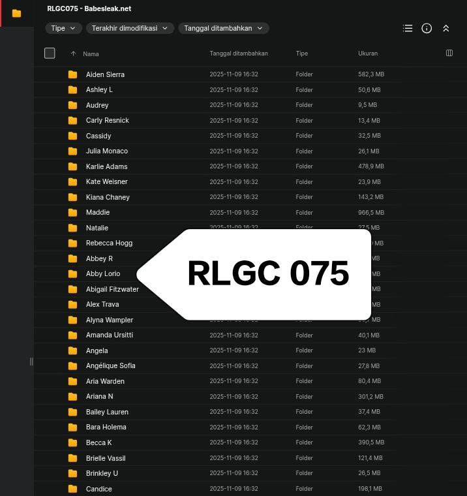The height and width of the screenshot is (496, 467).
Task: Click the 301,2 MB size of Ariana N
Action: click(370, 396)
